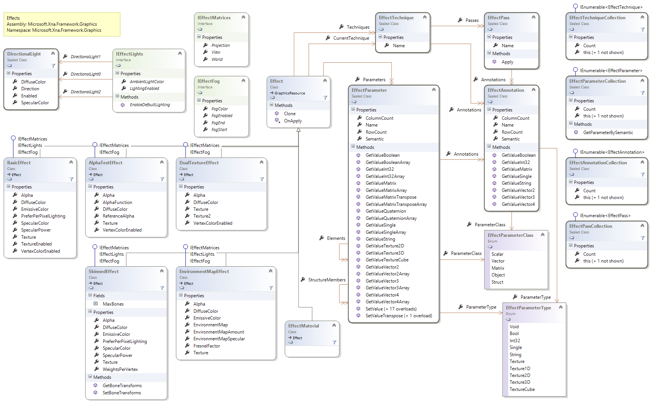
Task: Click the lollipop circle for IEnumerable<EffectPass>
Action: pos(575,215)
